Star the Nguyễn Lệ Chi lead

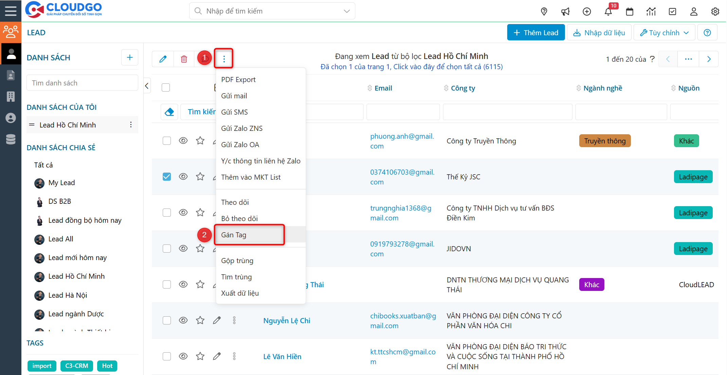pos(200,320)
